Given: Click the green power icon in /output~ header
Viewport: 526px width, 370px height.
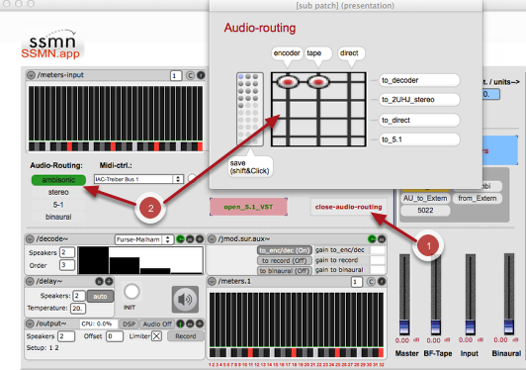Looking at the screenshot, I should (x=180, y=324).
